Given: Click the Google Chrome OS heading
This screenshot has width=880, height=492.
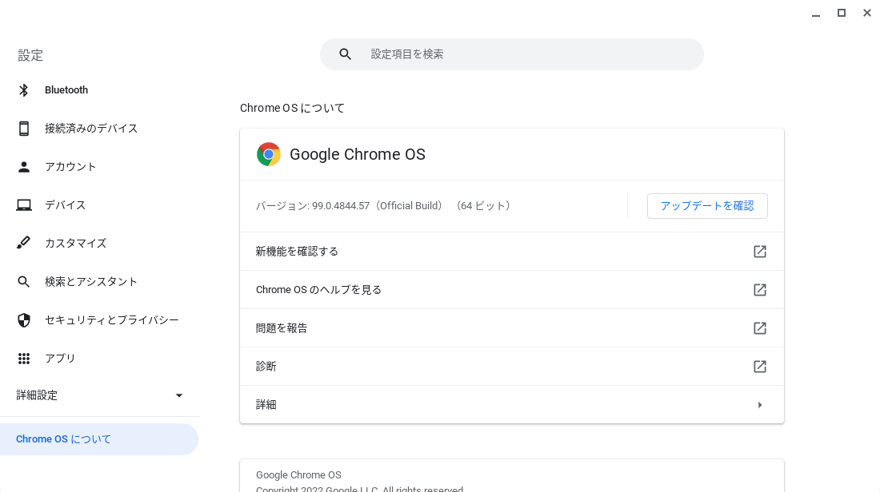Looking at the screenshot, I should (x=358, y=155).
